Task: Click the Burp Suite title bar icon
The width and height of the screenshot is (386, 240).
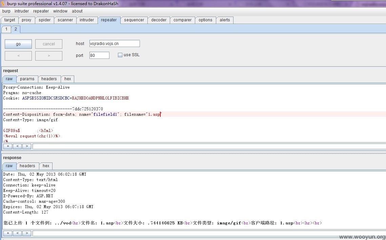Action: [x=3, y=3]
